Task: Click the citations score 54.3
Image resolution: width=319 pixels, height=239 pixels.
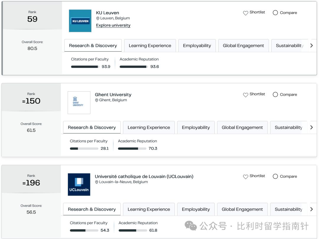Action: click(x=105, y=230)
